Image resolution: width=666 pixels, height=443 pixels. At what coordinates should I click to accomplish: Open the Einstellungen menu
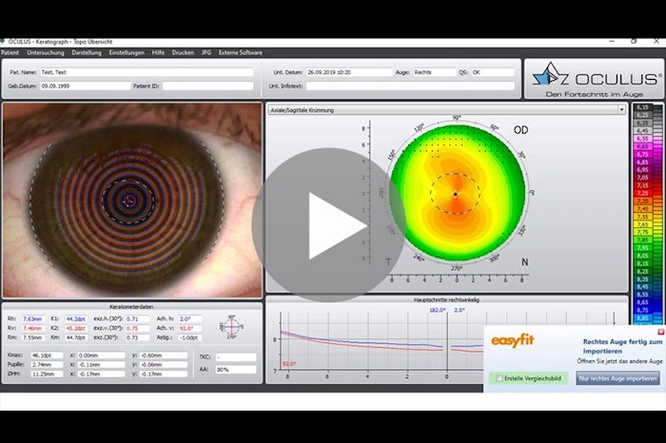[x=127, y=52]
